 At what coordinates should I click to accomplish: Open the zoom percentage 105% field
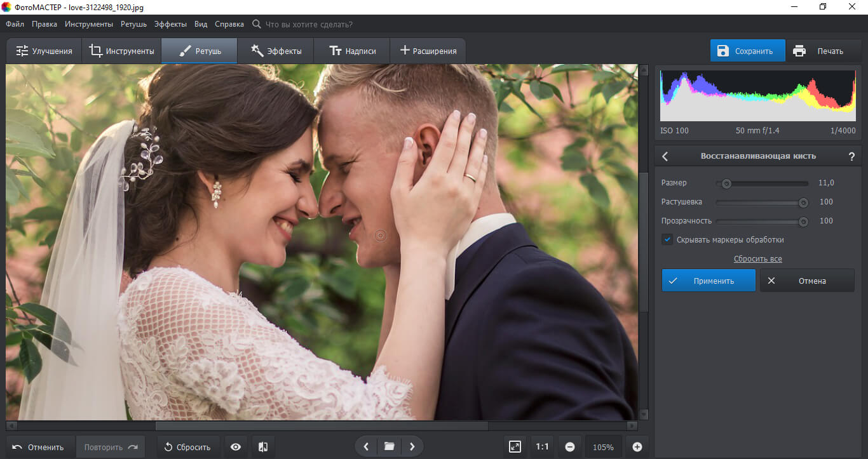coord(603,447)
